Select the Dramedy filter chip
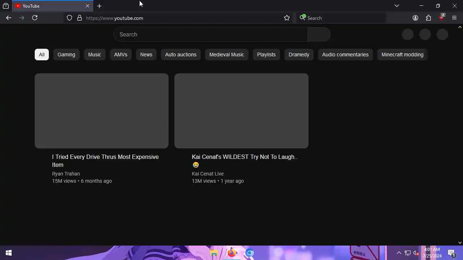 [299, 55]
